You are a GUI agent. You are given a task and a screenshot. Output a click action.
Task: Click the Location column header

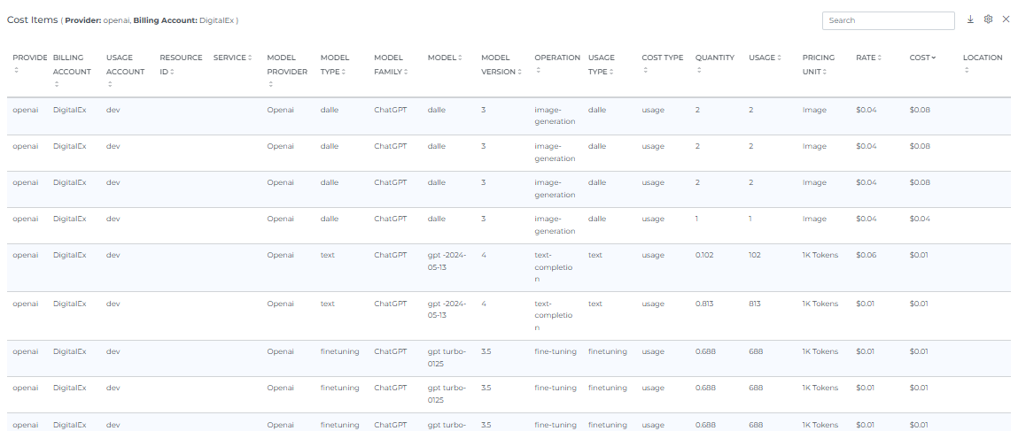point(983,58)
